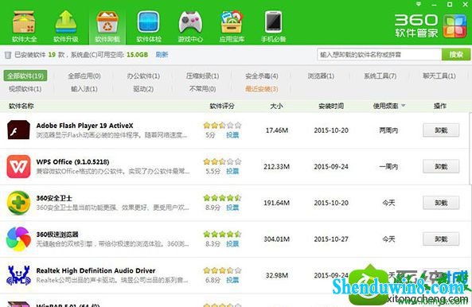Click the star rating of WPS Office

(222, 161)
